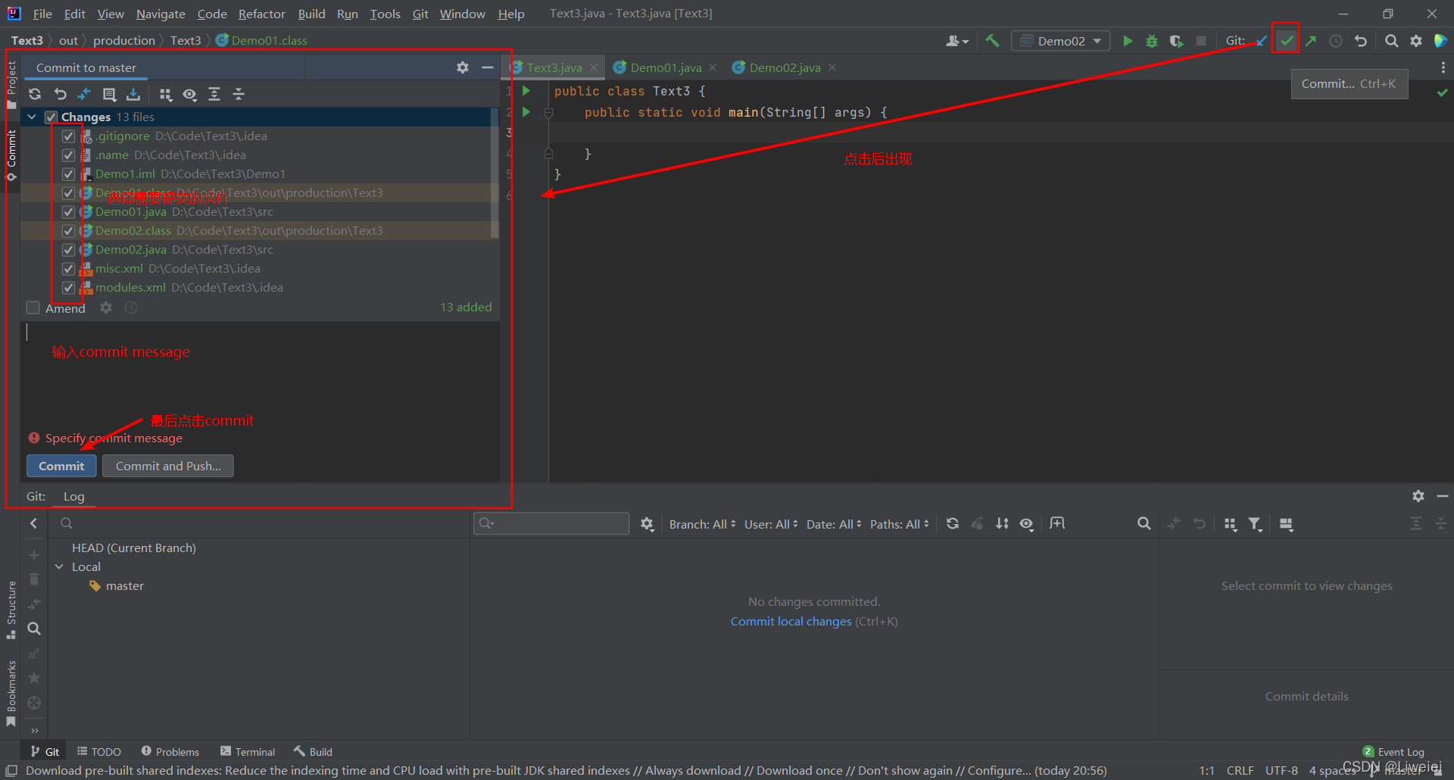Click Git Push green arrow icon

pos(1311,41)
